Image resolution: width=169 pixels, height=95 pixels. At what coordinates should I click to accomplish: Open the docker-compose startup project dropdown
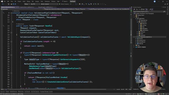click(x=49, y=4)
